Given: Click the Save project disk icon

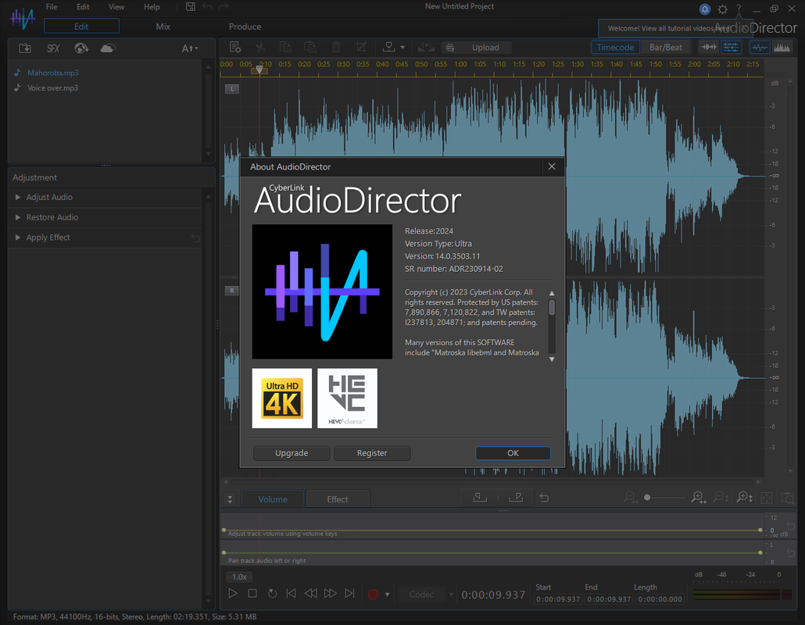Looking at the screenshot, I should [191, 7].
